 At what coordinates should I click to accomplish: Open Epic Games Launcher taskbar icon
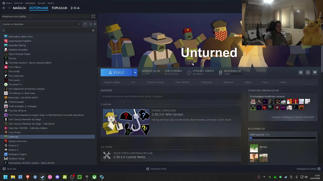[x=87, y=177]
